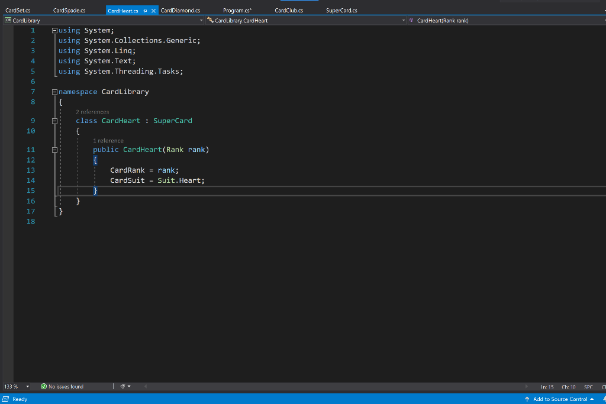
Task: Open the '1 reference' CodeLens link
Action: (108, 141)
